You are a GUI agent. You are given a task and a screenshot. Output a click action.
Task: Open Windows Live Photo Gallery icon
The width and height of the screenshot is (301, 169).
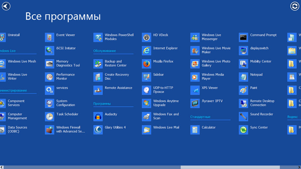195,64
